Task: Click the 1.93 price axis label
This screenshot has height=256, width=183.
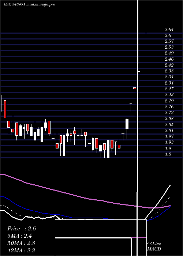Action: (169, 142)
